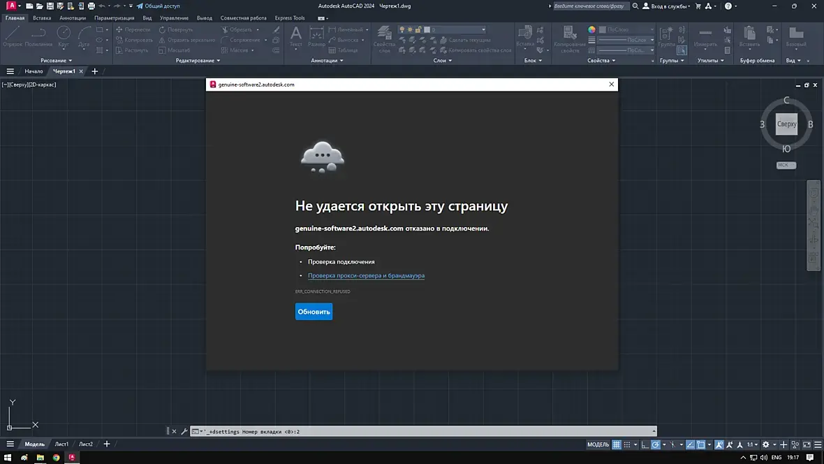Add a new drawing tab with plus
The height and width of the screenshot is (464, 824).
coord(94,71)
